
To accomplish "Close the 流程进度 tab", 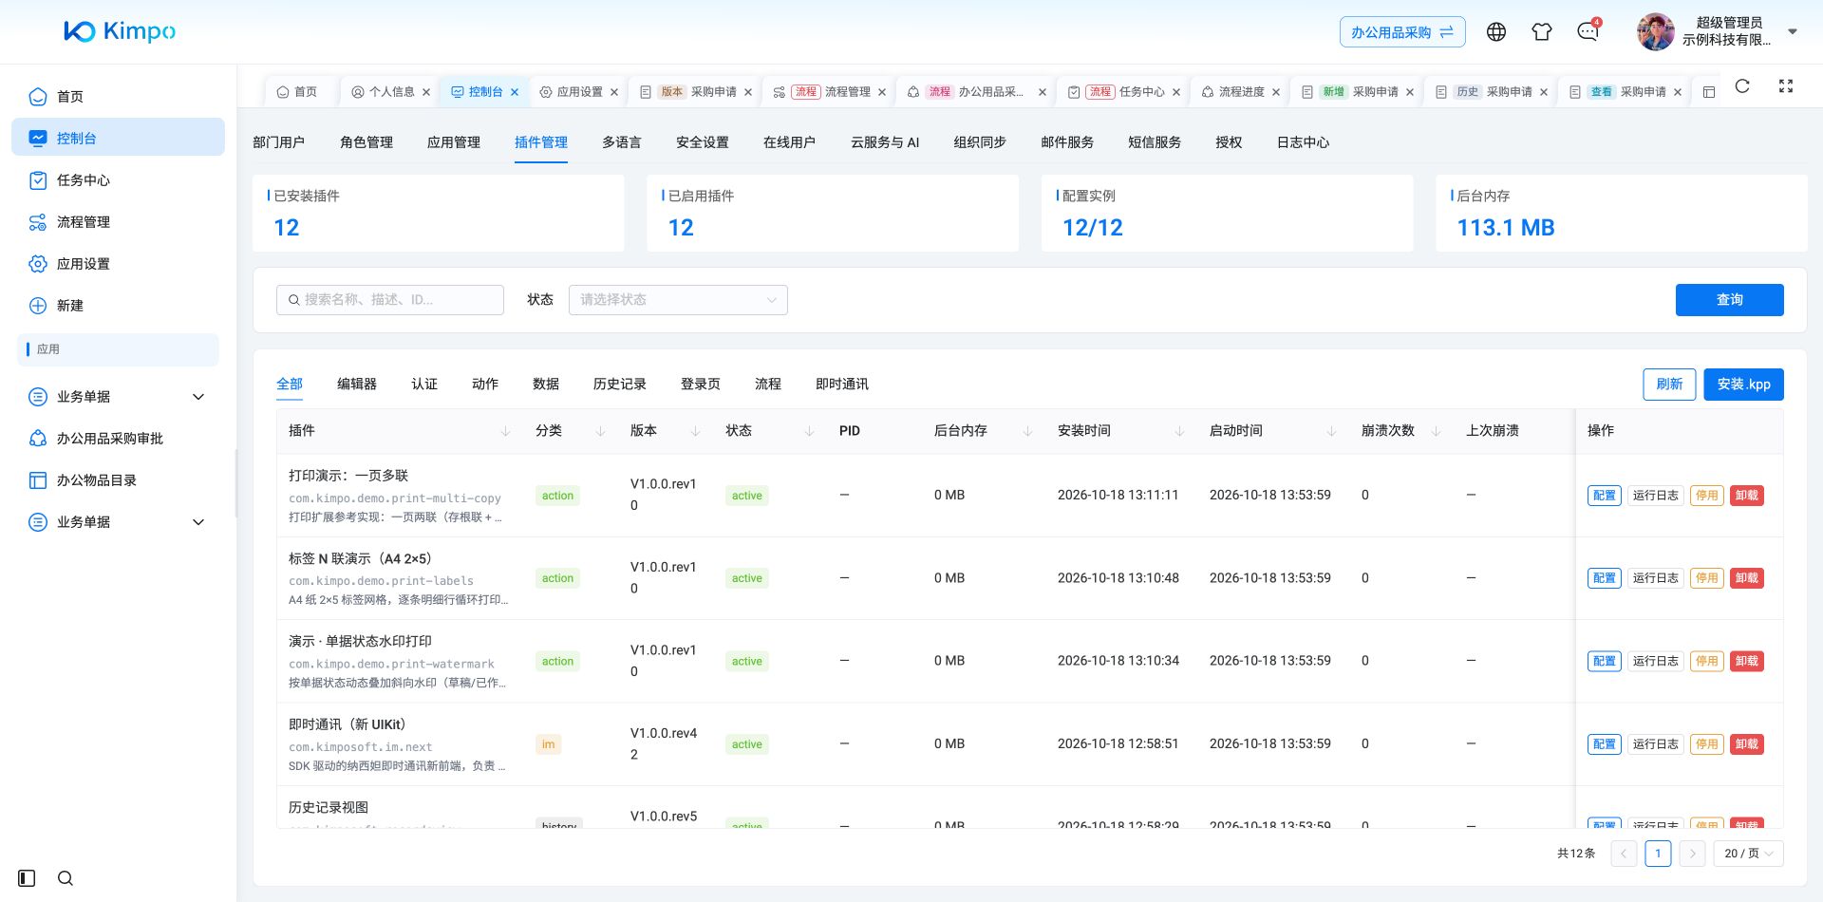I will [1276, 92].
